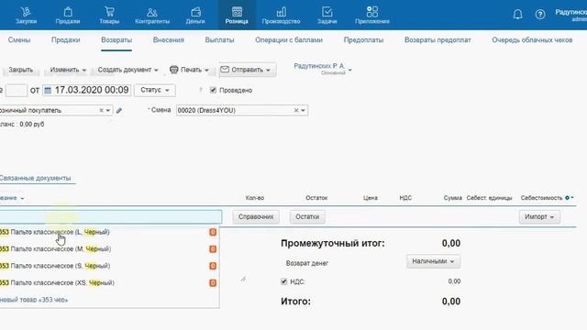Open the Изменить dropdown

(x=68, y=70)
